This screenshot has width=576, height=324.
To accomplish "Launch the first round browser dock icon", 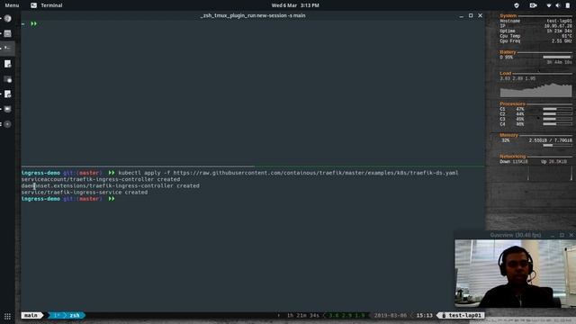I will click(8, 19).
